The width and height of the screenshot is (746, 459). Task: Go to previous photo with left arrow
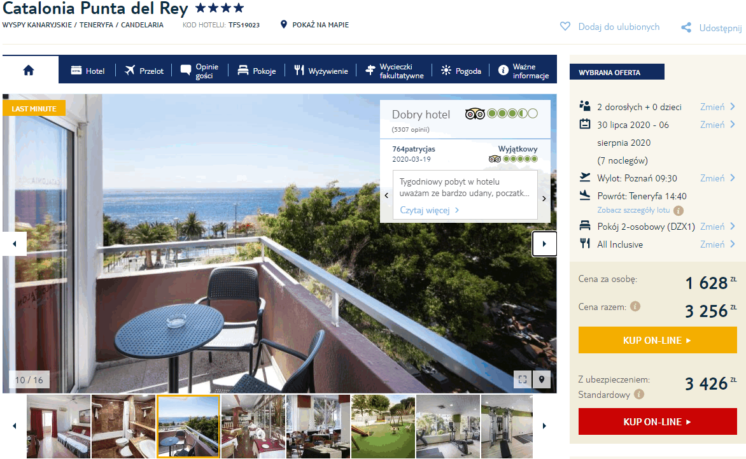pyautogui.click(x=14, y=244)
